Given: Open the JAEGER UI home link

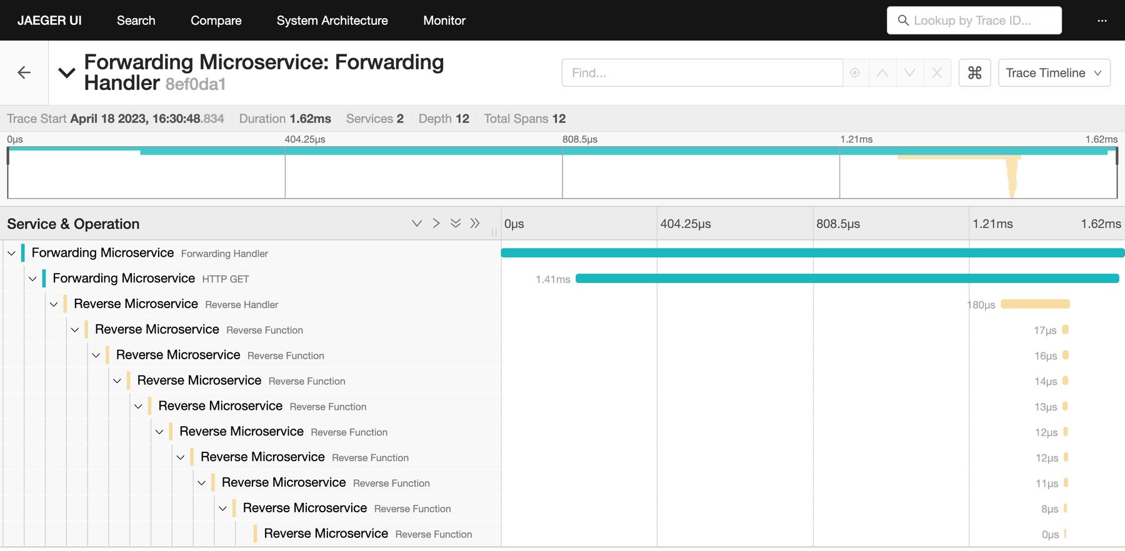Looking at the screenshot, I should tap(49, 20).
